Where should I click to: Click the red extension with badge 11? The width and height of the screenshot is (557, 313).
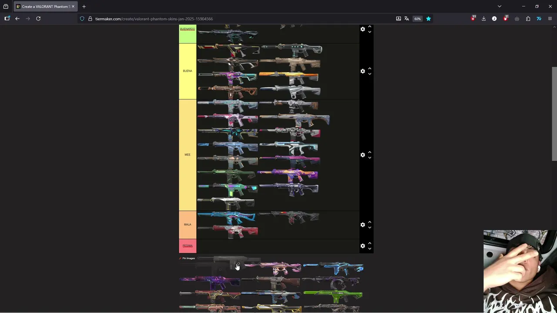pyautogui.click(x=473, y=18)
